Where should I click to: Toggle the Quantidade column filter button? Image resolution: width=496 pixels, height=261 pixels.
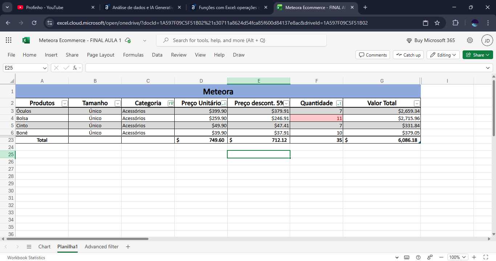(339, 103)
